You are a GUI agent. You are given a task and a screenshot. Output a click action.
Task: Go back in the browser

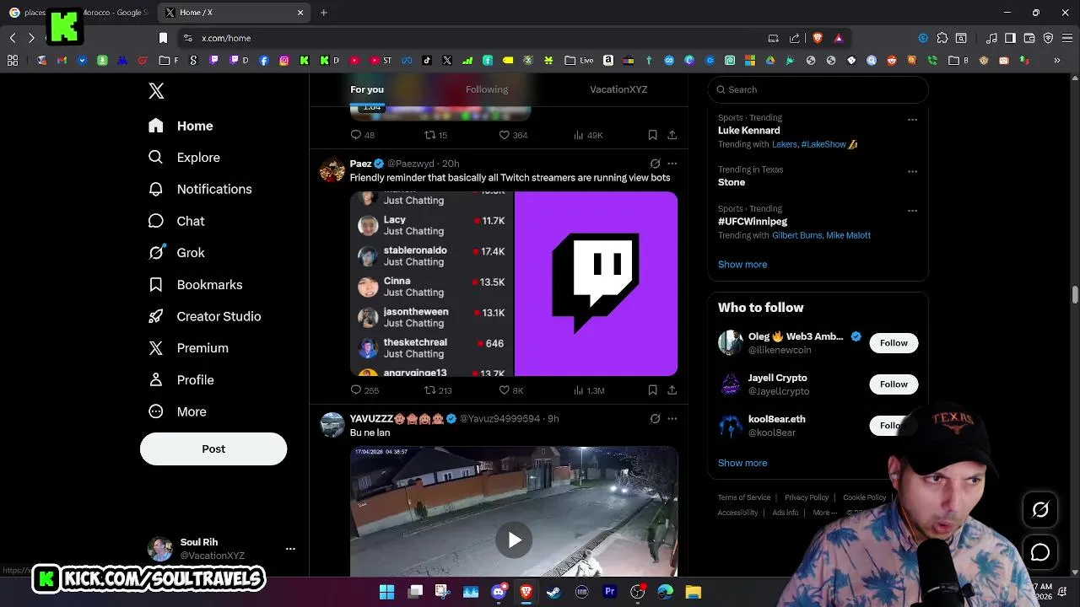point(13,38)
